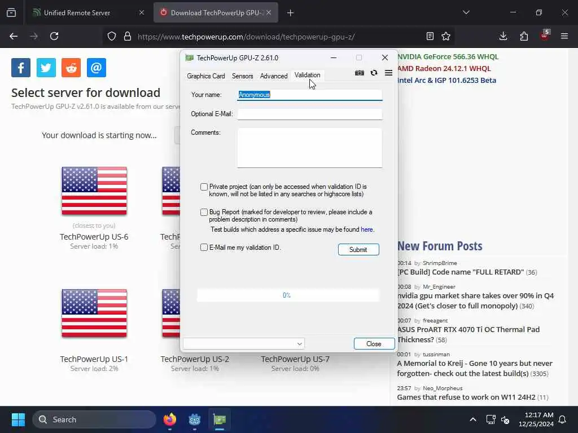Viewport: 578px width, 433px height.
Task: Click the GPU-Z title bar app icon
Action: pos(190,58)
